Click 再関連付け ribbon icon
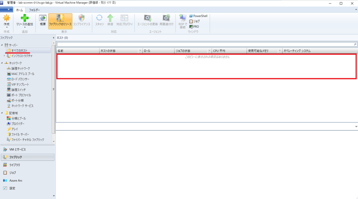Viewport: 358px width, 199px height. point(166,18)
